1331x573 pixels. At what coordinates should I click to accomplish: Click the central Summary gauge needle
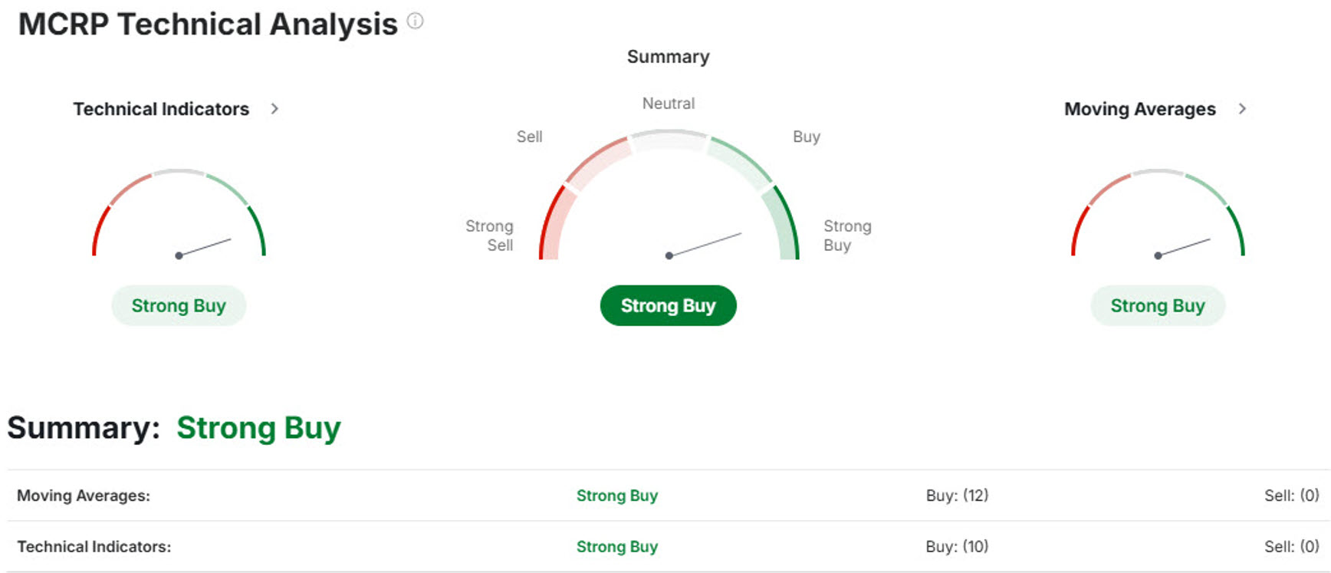coord(705,244)
